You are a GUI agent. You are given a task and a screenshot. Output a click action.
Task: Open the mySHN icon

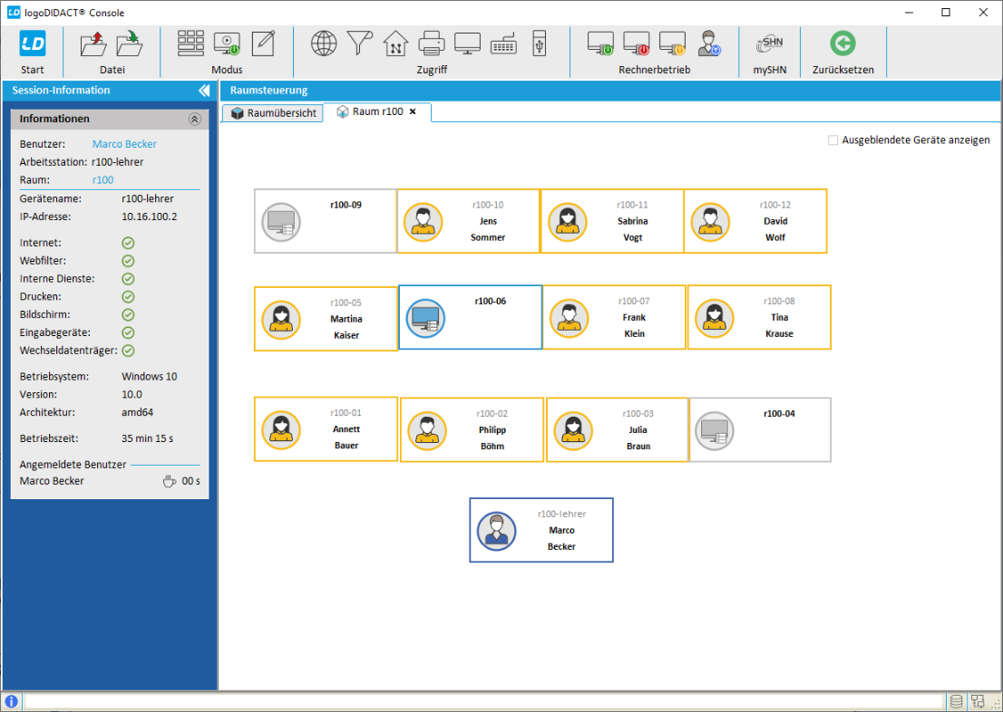pos(770,43)
